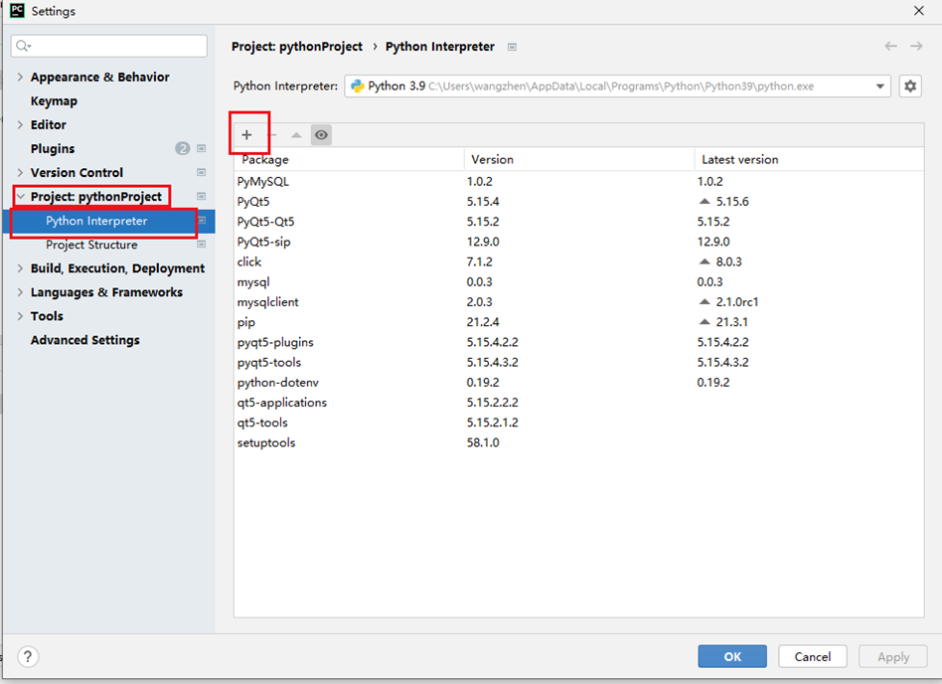Select Appearance & Behavior label

point(100,77)
